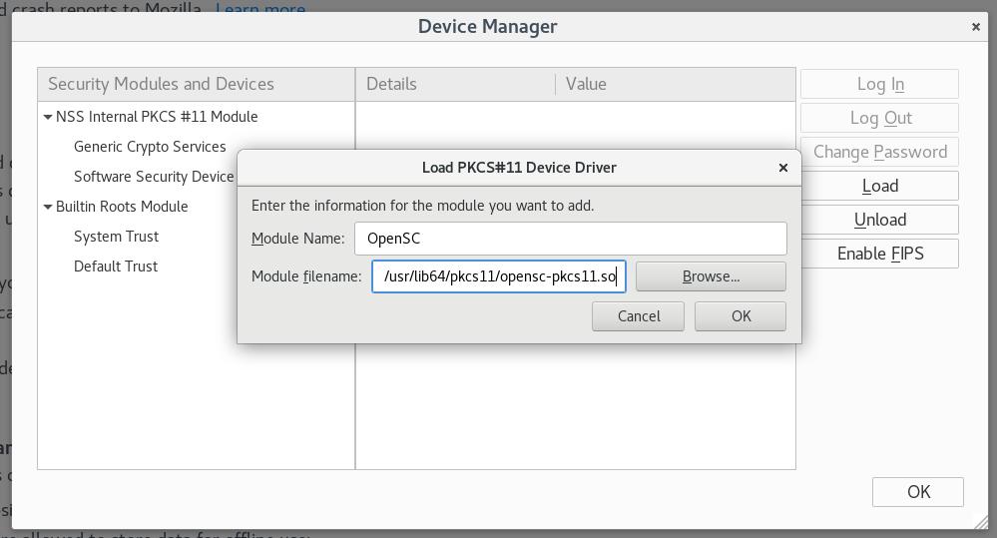This screenshot has height=538, width=997.
Task: Click the Value column header
Action: coord(676,84)
